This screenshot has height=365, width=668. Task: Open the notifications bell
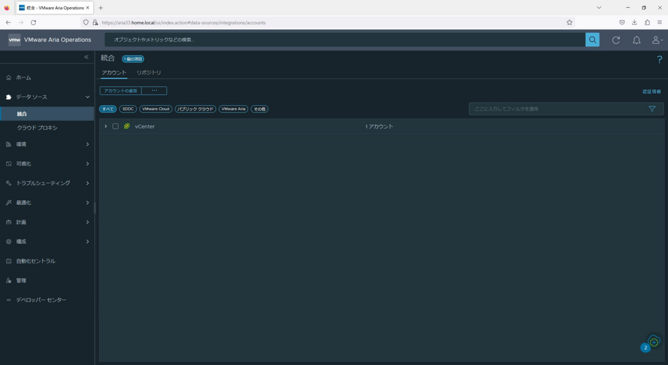click(636, 40)
